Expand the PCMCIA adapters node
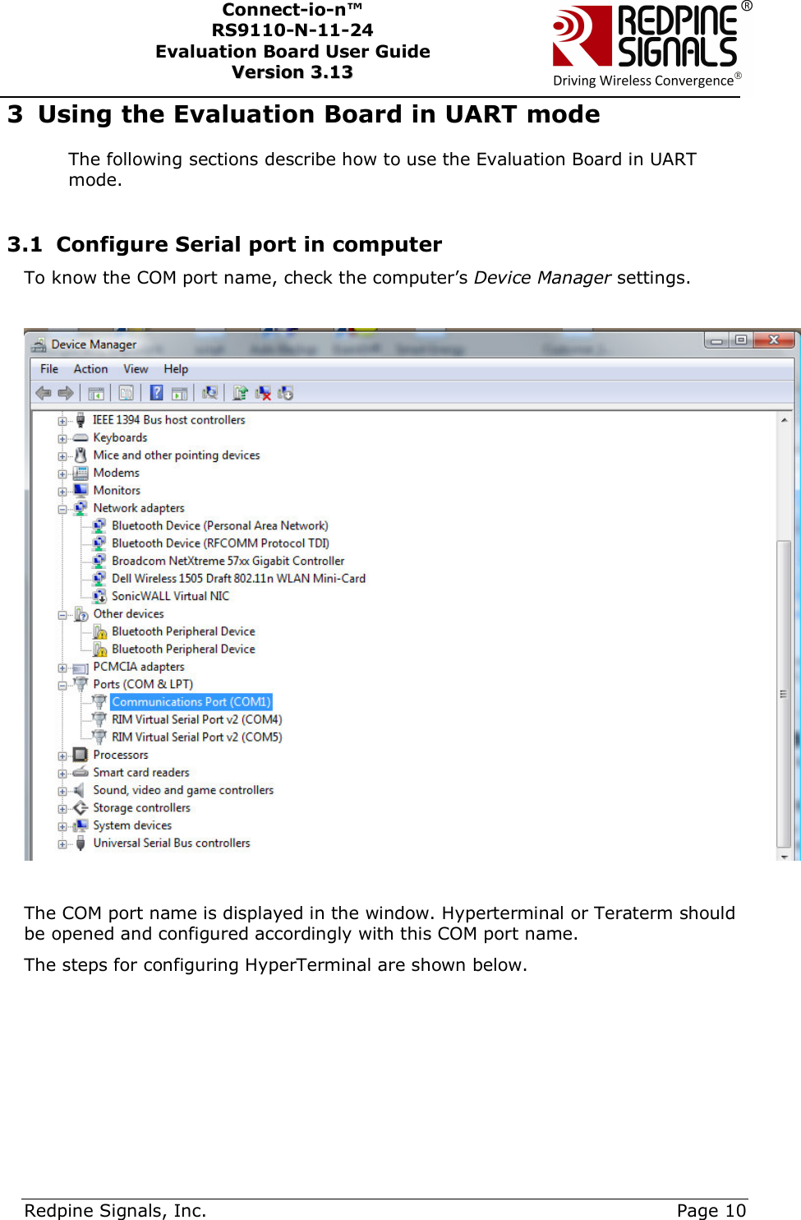 tap(62, 668)
